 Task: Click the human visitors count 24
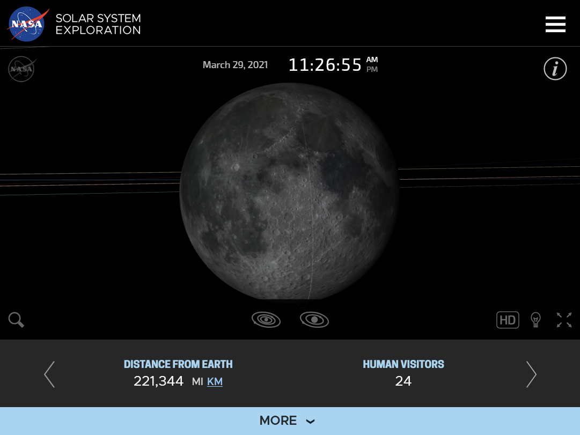click(403, 381)
